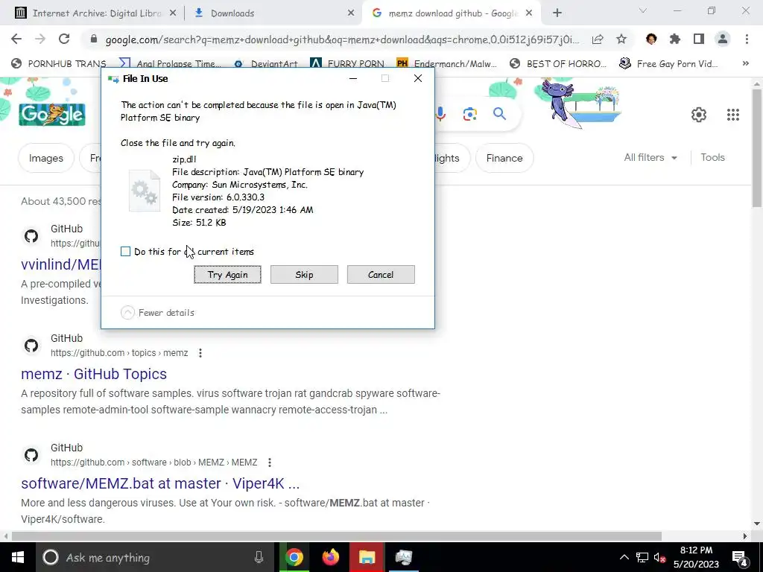
Task: Click the site-info padlock icon in address bar
Action: point(94,39)
